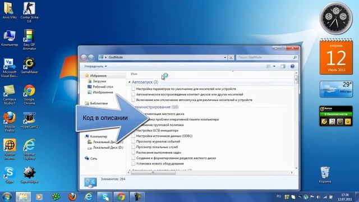359x202 pixels.
Task: Open Norton Internet Security desktop shortcut
Action: [x=10, y=149]
